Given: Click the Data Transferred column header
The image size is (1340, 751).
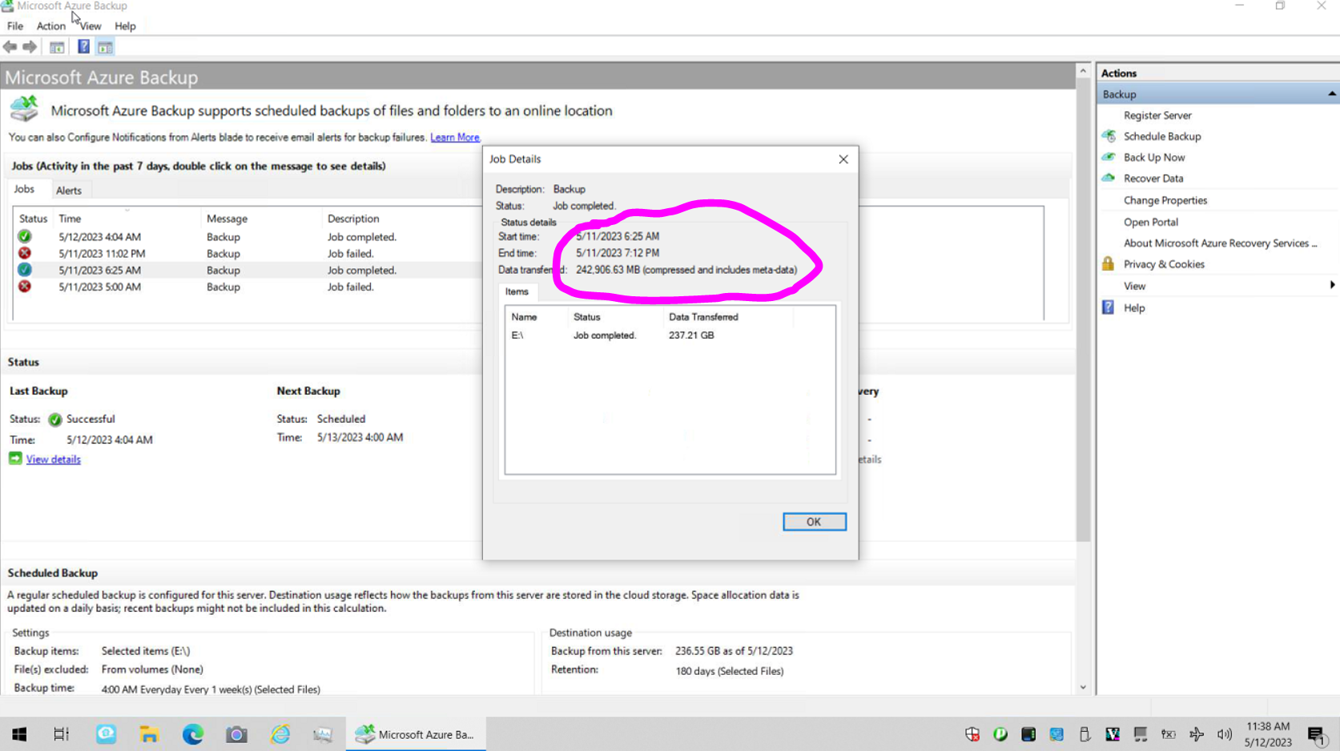Looking at the screenshot, I should [727, 317].
